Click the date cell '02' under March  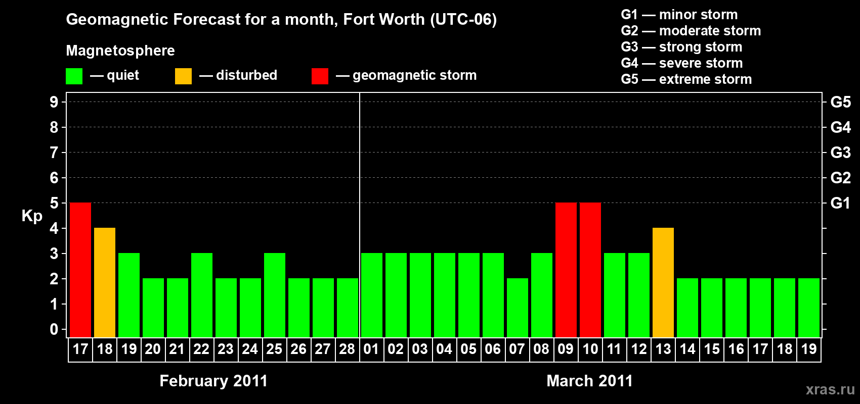click(396, 349)
